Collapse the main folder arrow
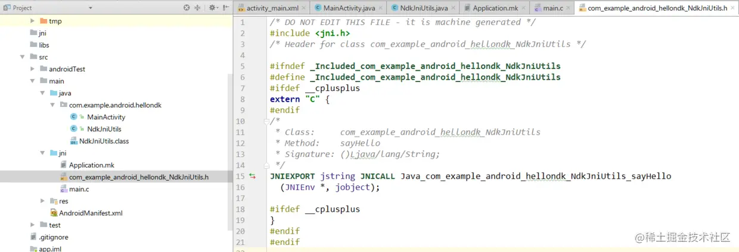Viewport: 739px width, 252px height. point(32,81)
